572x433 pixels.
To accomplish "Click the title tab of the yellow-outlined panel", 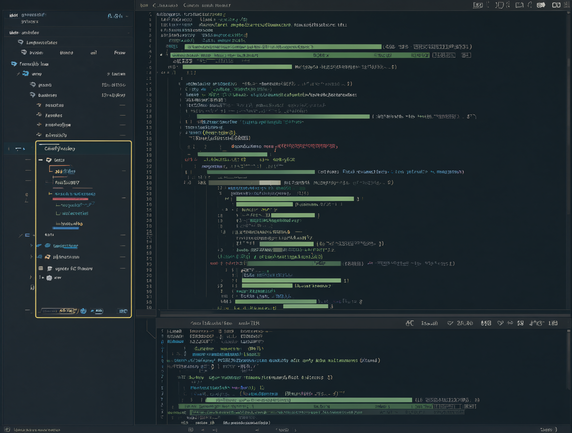I will tap(59, 148).
